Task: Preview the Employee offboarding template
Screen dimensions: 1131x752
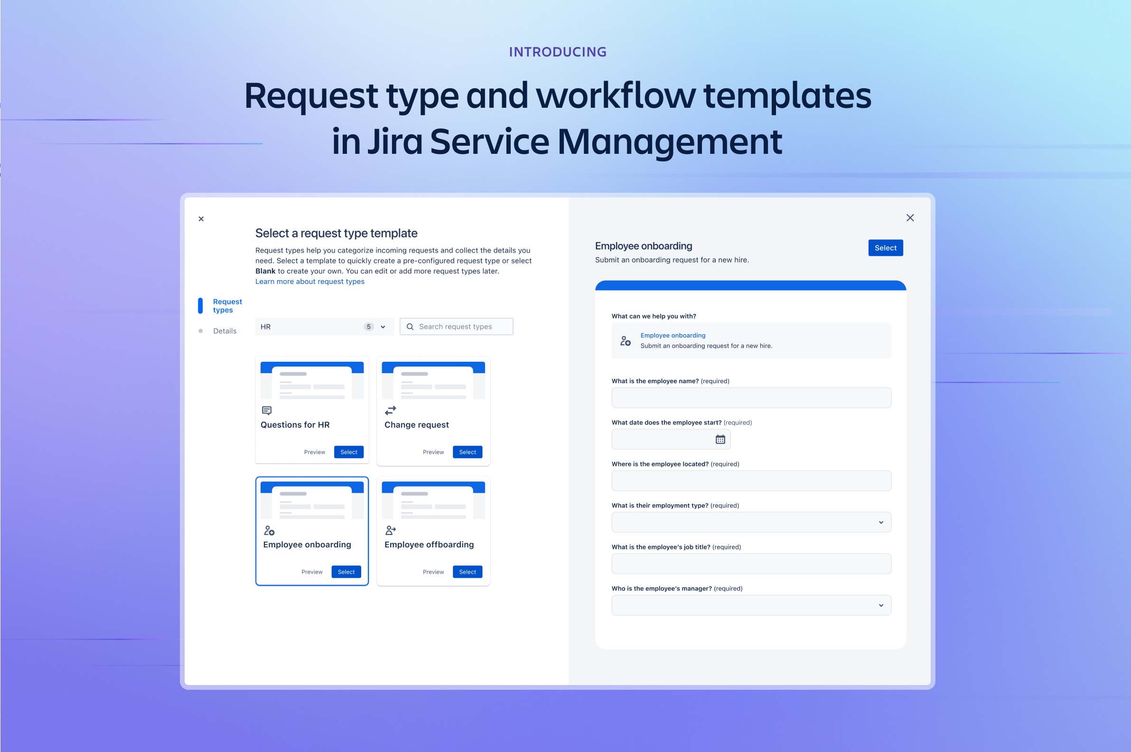Action: 433,572
